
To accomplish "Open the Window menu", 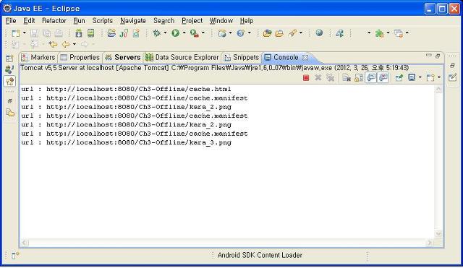I will [221, 21].
